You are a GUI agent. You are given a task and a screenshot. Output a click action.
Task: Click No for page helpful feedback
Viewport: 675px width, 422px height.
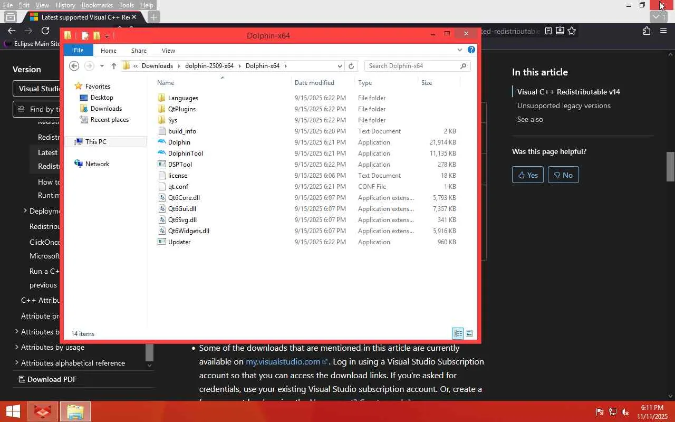click(x=563, y=175)
